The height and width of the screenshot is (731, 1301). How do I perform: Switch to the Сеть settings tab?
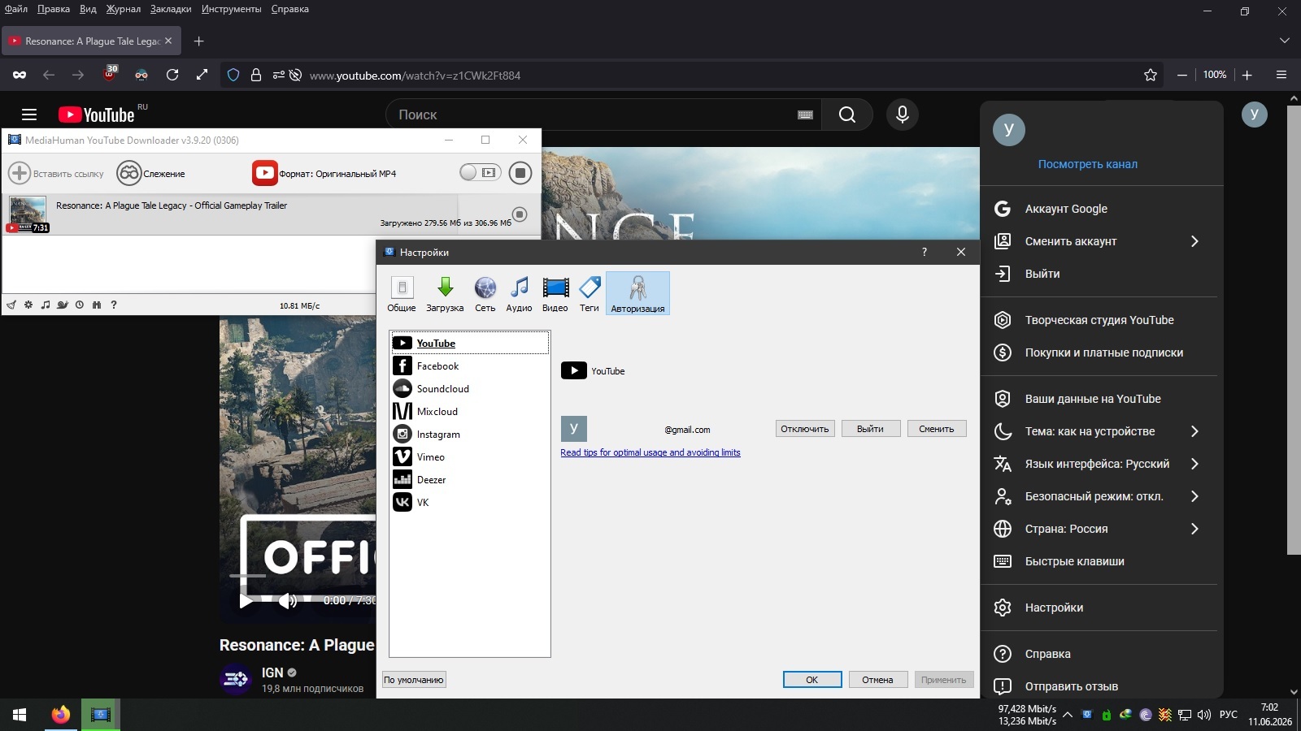485,293
